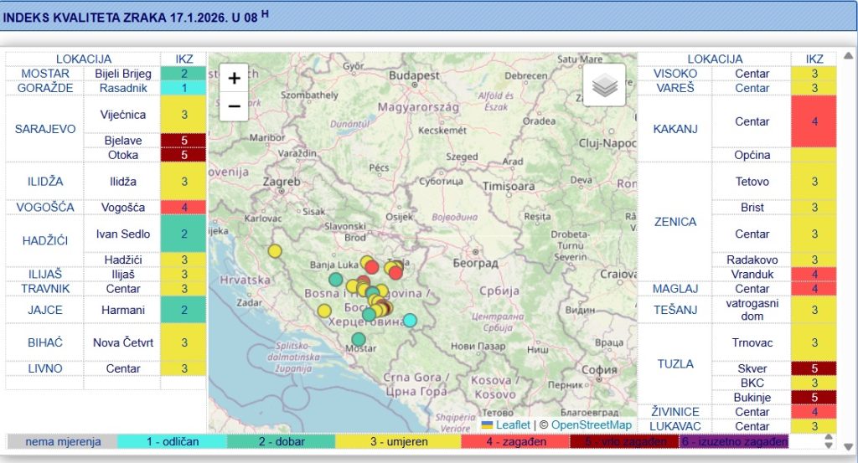
Task: Zoom out on the air quality map
Action: tap(235, 106)
